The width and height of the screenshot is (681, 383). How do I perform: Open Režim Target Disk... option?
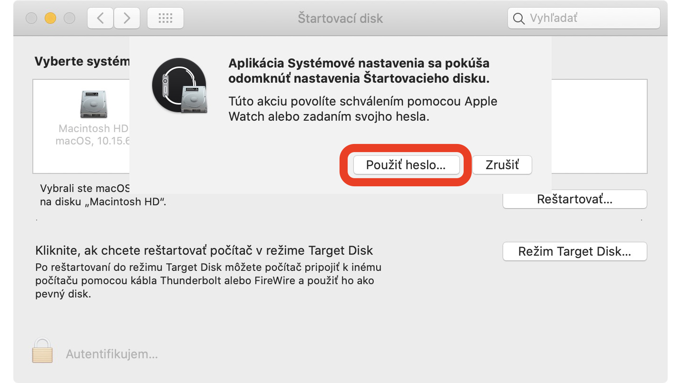(574, 251)
